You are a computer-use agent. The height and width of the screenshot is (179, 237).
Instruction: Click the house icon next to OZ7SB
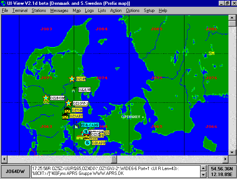(x=67, y=110)
